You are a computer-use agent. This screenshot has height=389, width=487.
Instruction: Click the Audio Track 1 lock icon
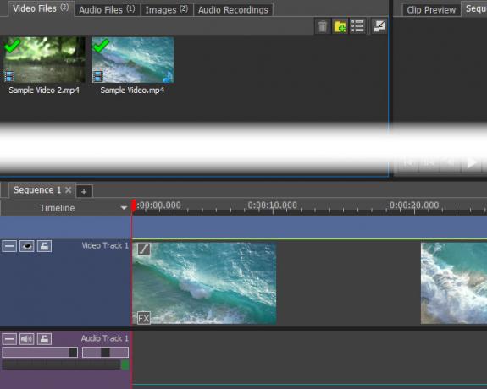(x=44, y=339)
